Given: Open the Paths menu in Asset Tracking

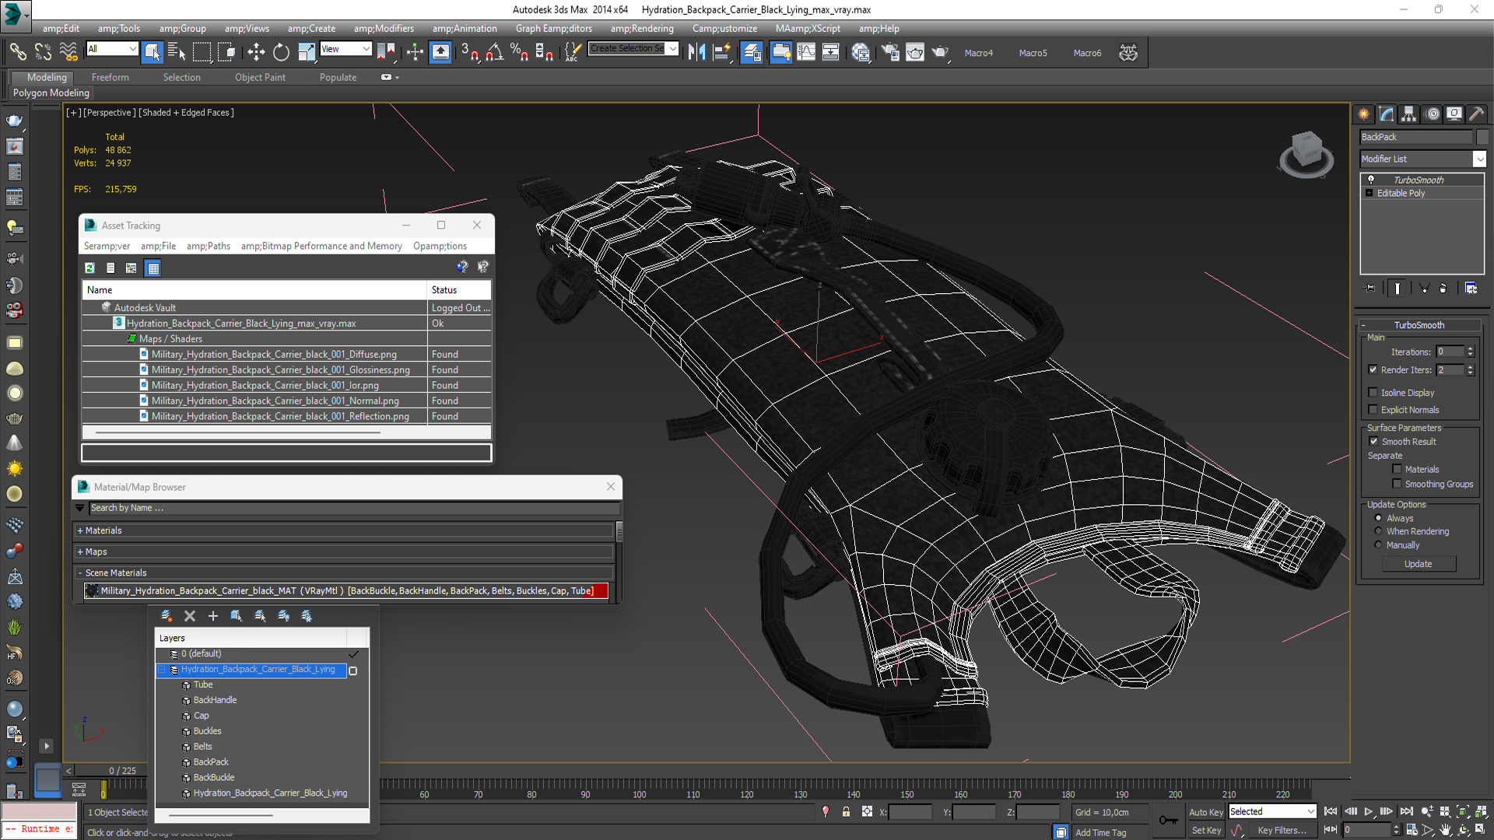Looking at the screenshot, I should [x=209, y=246].
